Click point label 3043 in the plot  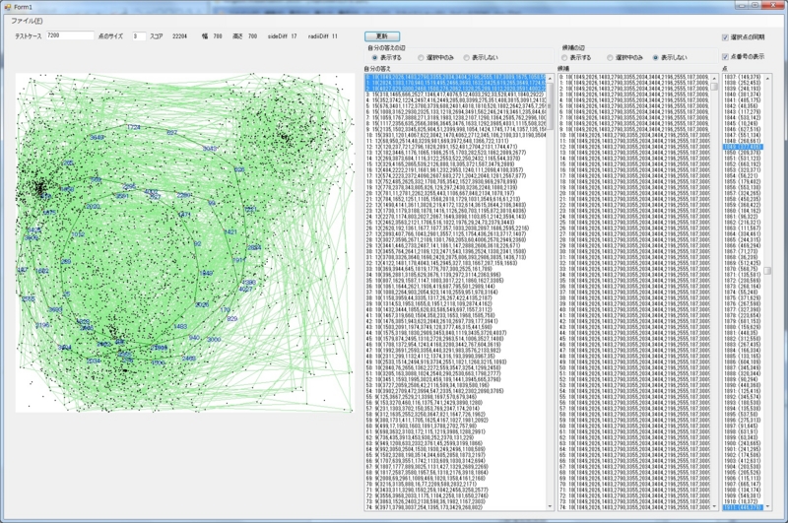[210, 149]
